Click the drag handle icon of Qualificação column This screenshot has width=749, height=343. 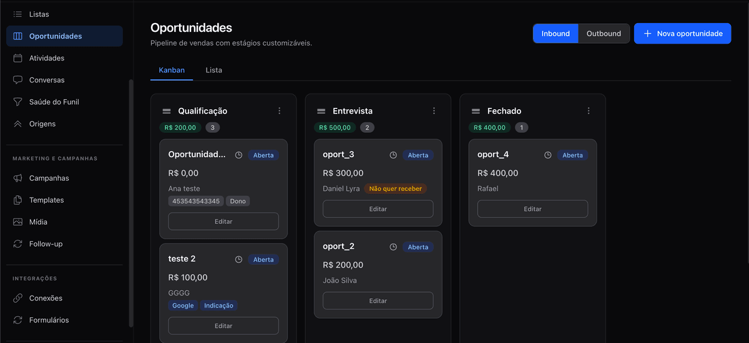(x=167, y=111)
